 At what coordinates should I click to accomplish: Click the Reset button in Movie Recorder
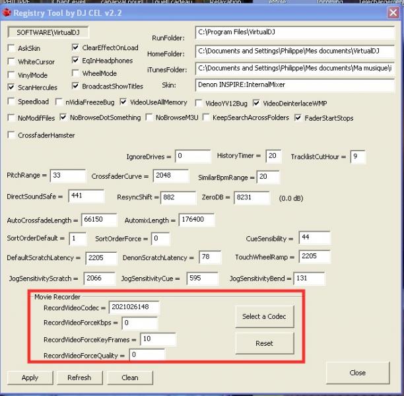[264, 343]
